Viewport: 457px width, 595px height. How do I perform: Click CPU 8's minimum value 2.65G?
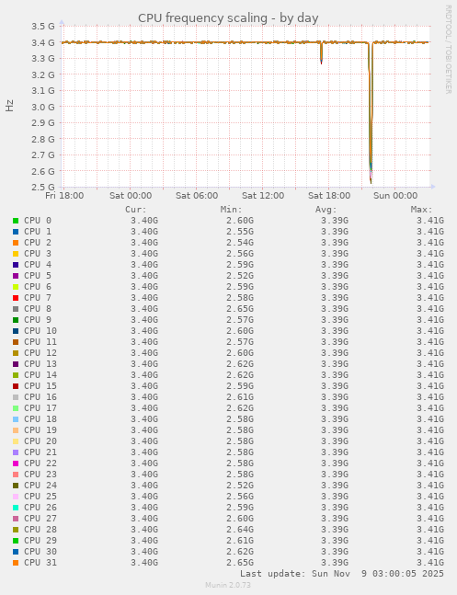(x=240, y=308)
